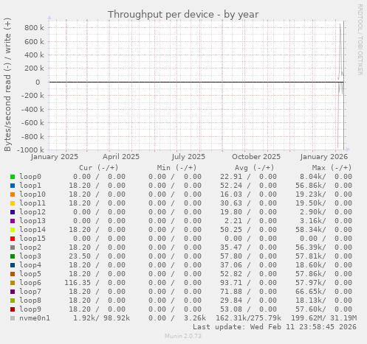Screen dimensions: 367x344
Task: Click the 'Cur (-/+)' column header
Action: 99,168
